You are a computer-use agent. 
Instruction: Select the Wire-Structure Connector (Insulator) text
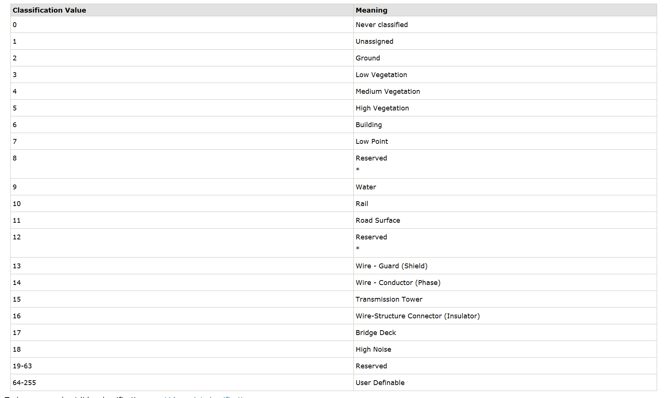tap(417, 316)
